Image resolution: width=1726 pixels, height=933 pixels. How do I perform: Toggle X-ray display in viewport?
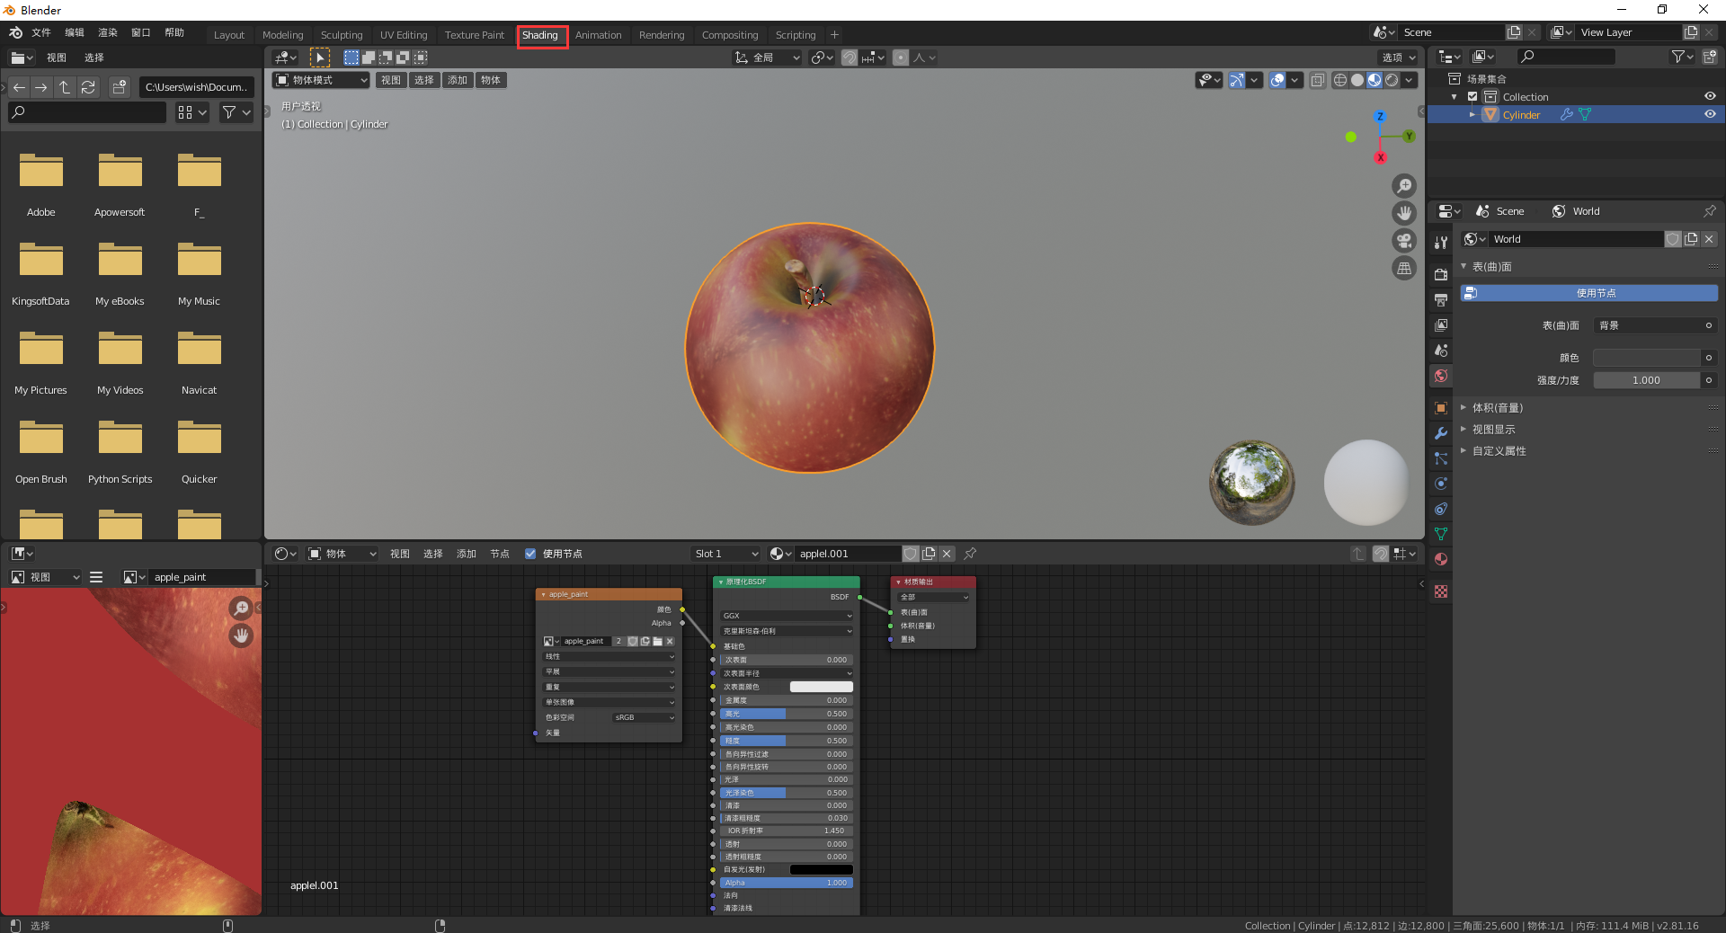[1317, 80]
